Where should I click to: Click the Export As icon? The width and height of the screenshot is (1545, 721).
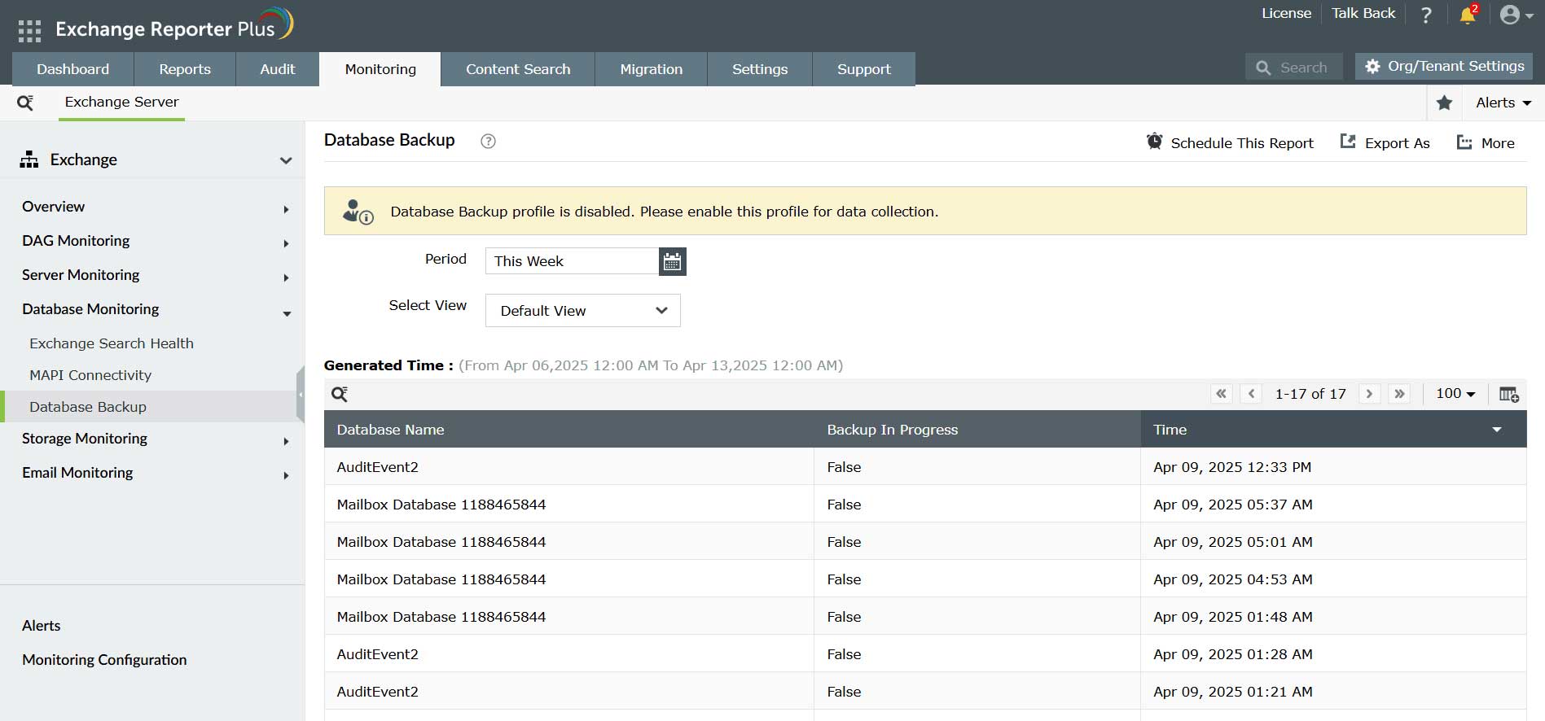[x=1348, y=142]
